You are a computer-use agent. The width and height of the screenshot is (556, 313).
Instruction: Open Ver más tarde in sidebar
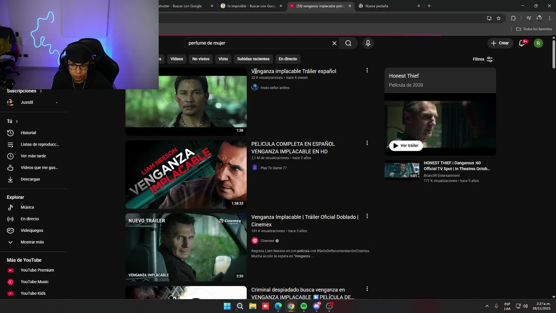pos(33,156)
